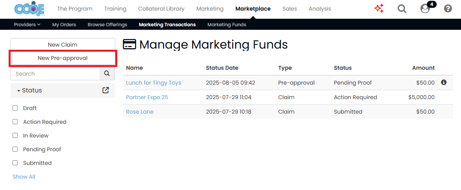Click the Manage Marketing Funds card icon
The height and width of the screenshot is (190, 461).
(x=129, y=45)
